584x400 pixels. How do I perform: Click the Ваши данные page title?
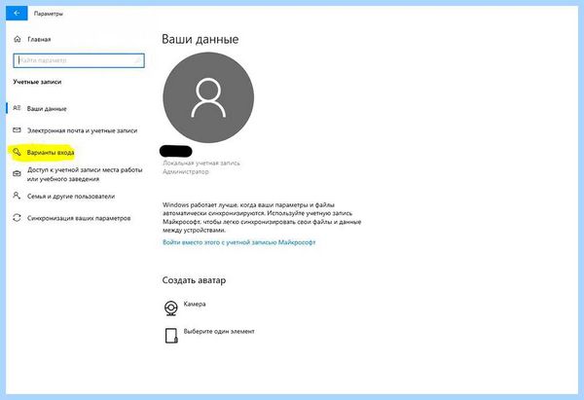point(200,40)
